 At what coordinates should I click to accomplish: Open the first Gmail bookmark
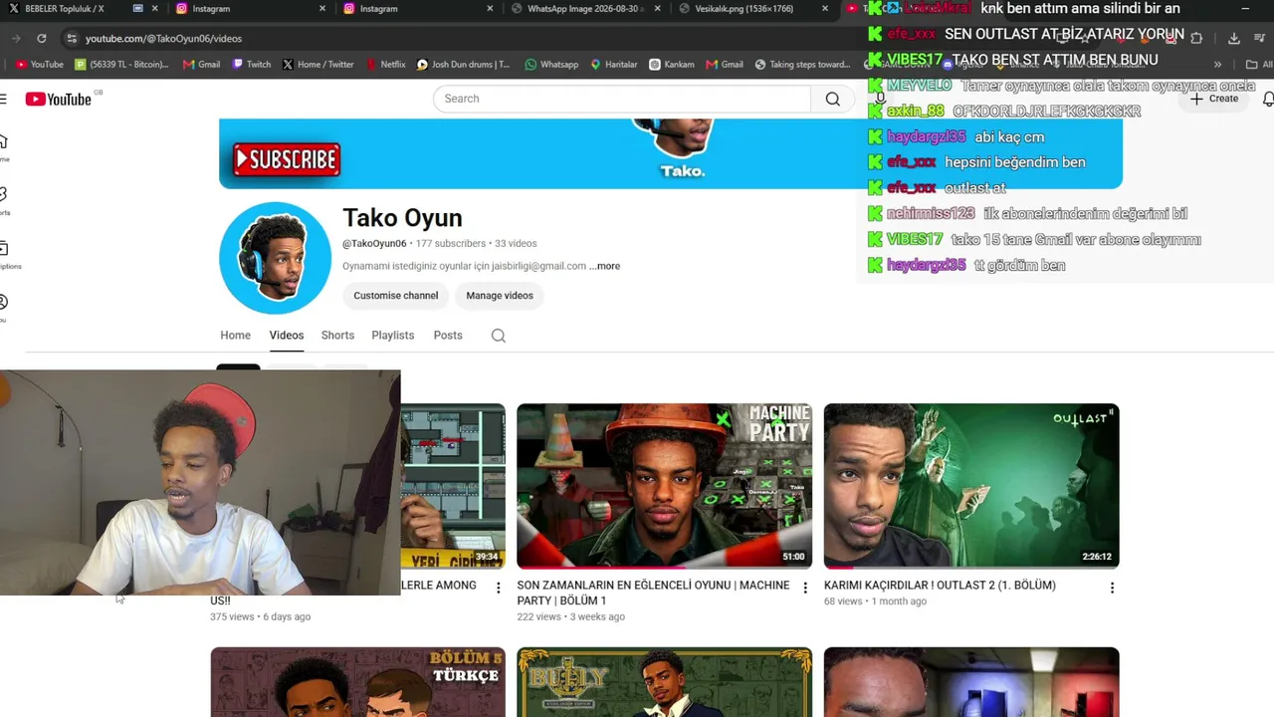(201, 65)
